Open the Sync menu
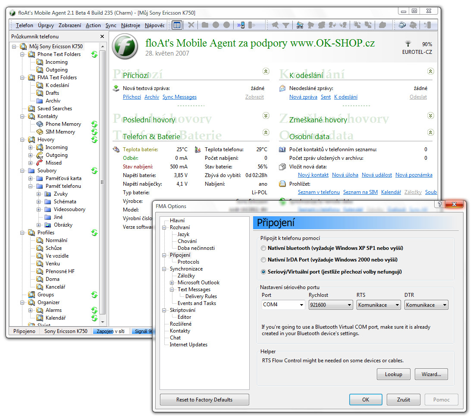This screenshot has width=473, height=417. (x=111, y=25)
